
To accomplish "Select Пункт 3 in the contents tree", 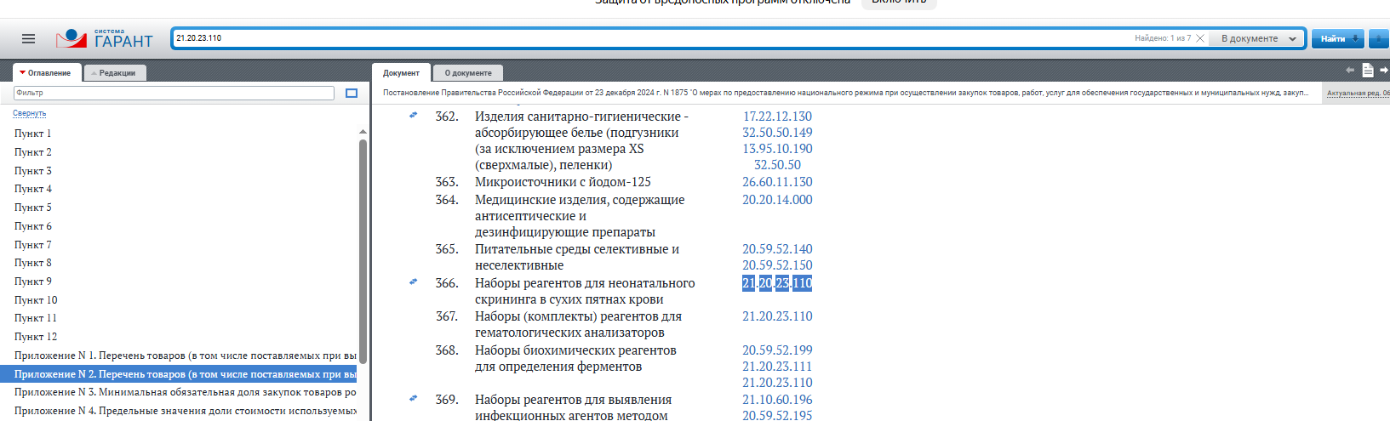I will coord(33,171).
